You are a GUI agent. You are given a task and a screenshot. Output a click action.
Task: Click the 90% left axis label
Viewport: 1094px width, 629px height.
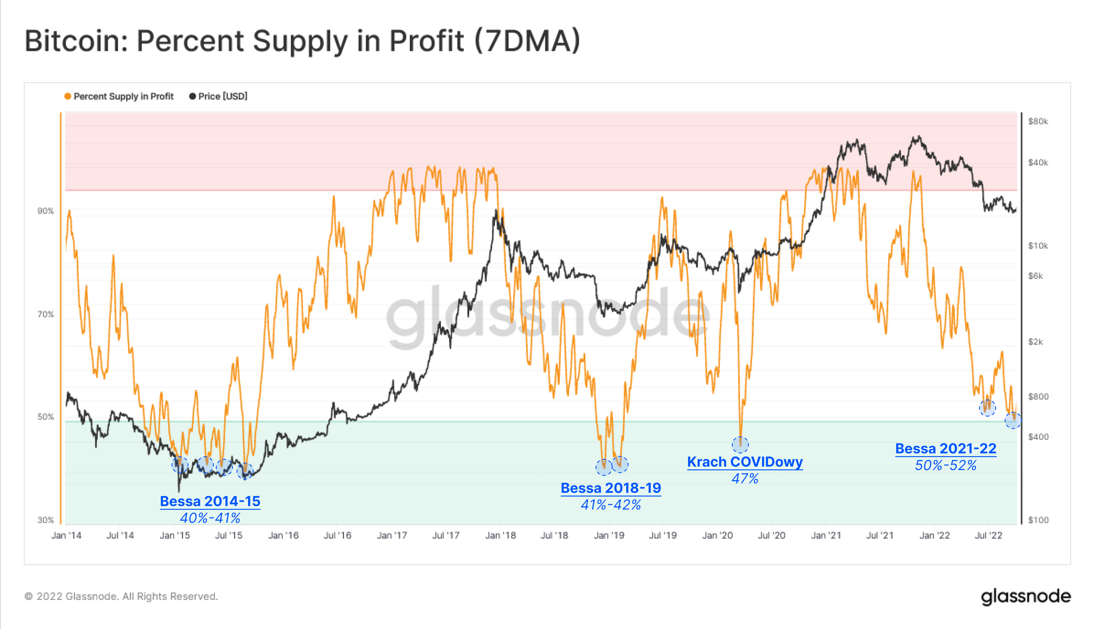click(46, 211)
